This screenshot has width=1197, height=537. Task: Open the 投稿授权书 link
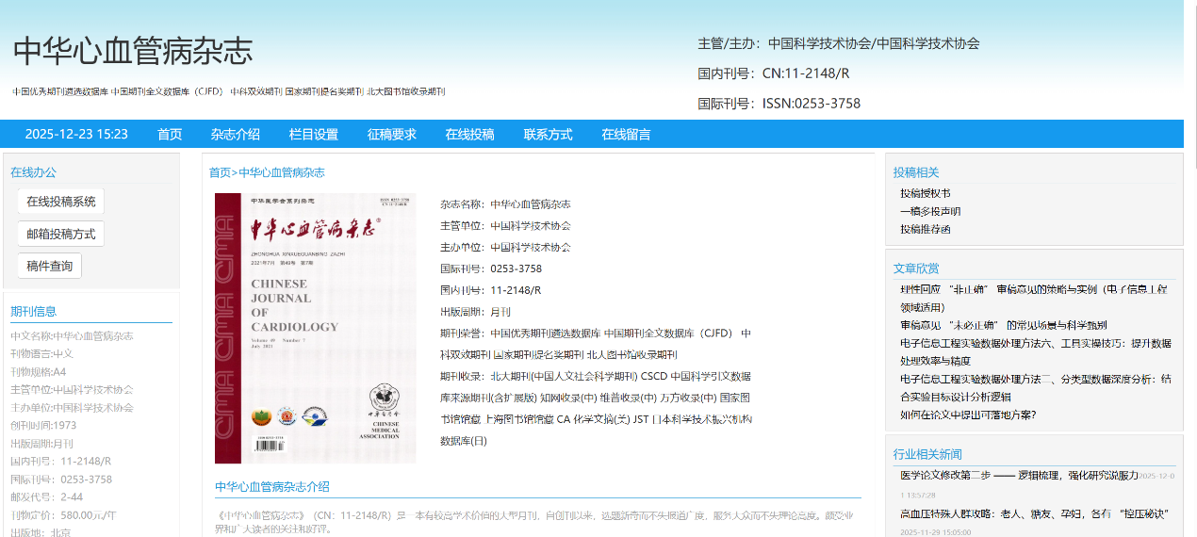click(925, 193)
